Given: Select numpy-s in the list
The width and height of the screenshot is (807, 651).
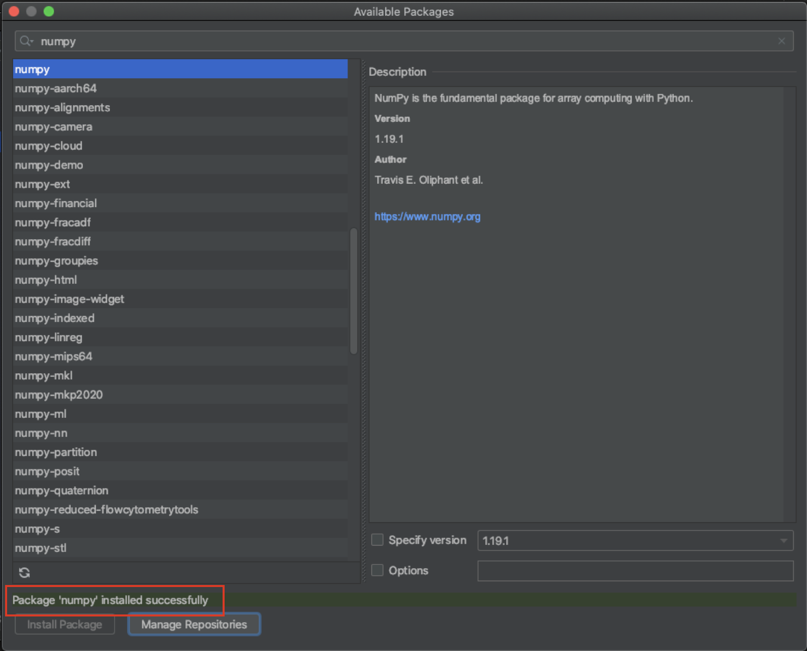Looking at the screenshot, I should click(180, 529).
